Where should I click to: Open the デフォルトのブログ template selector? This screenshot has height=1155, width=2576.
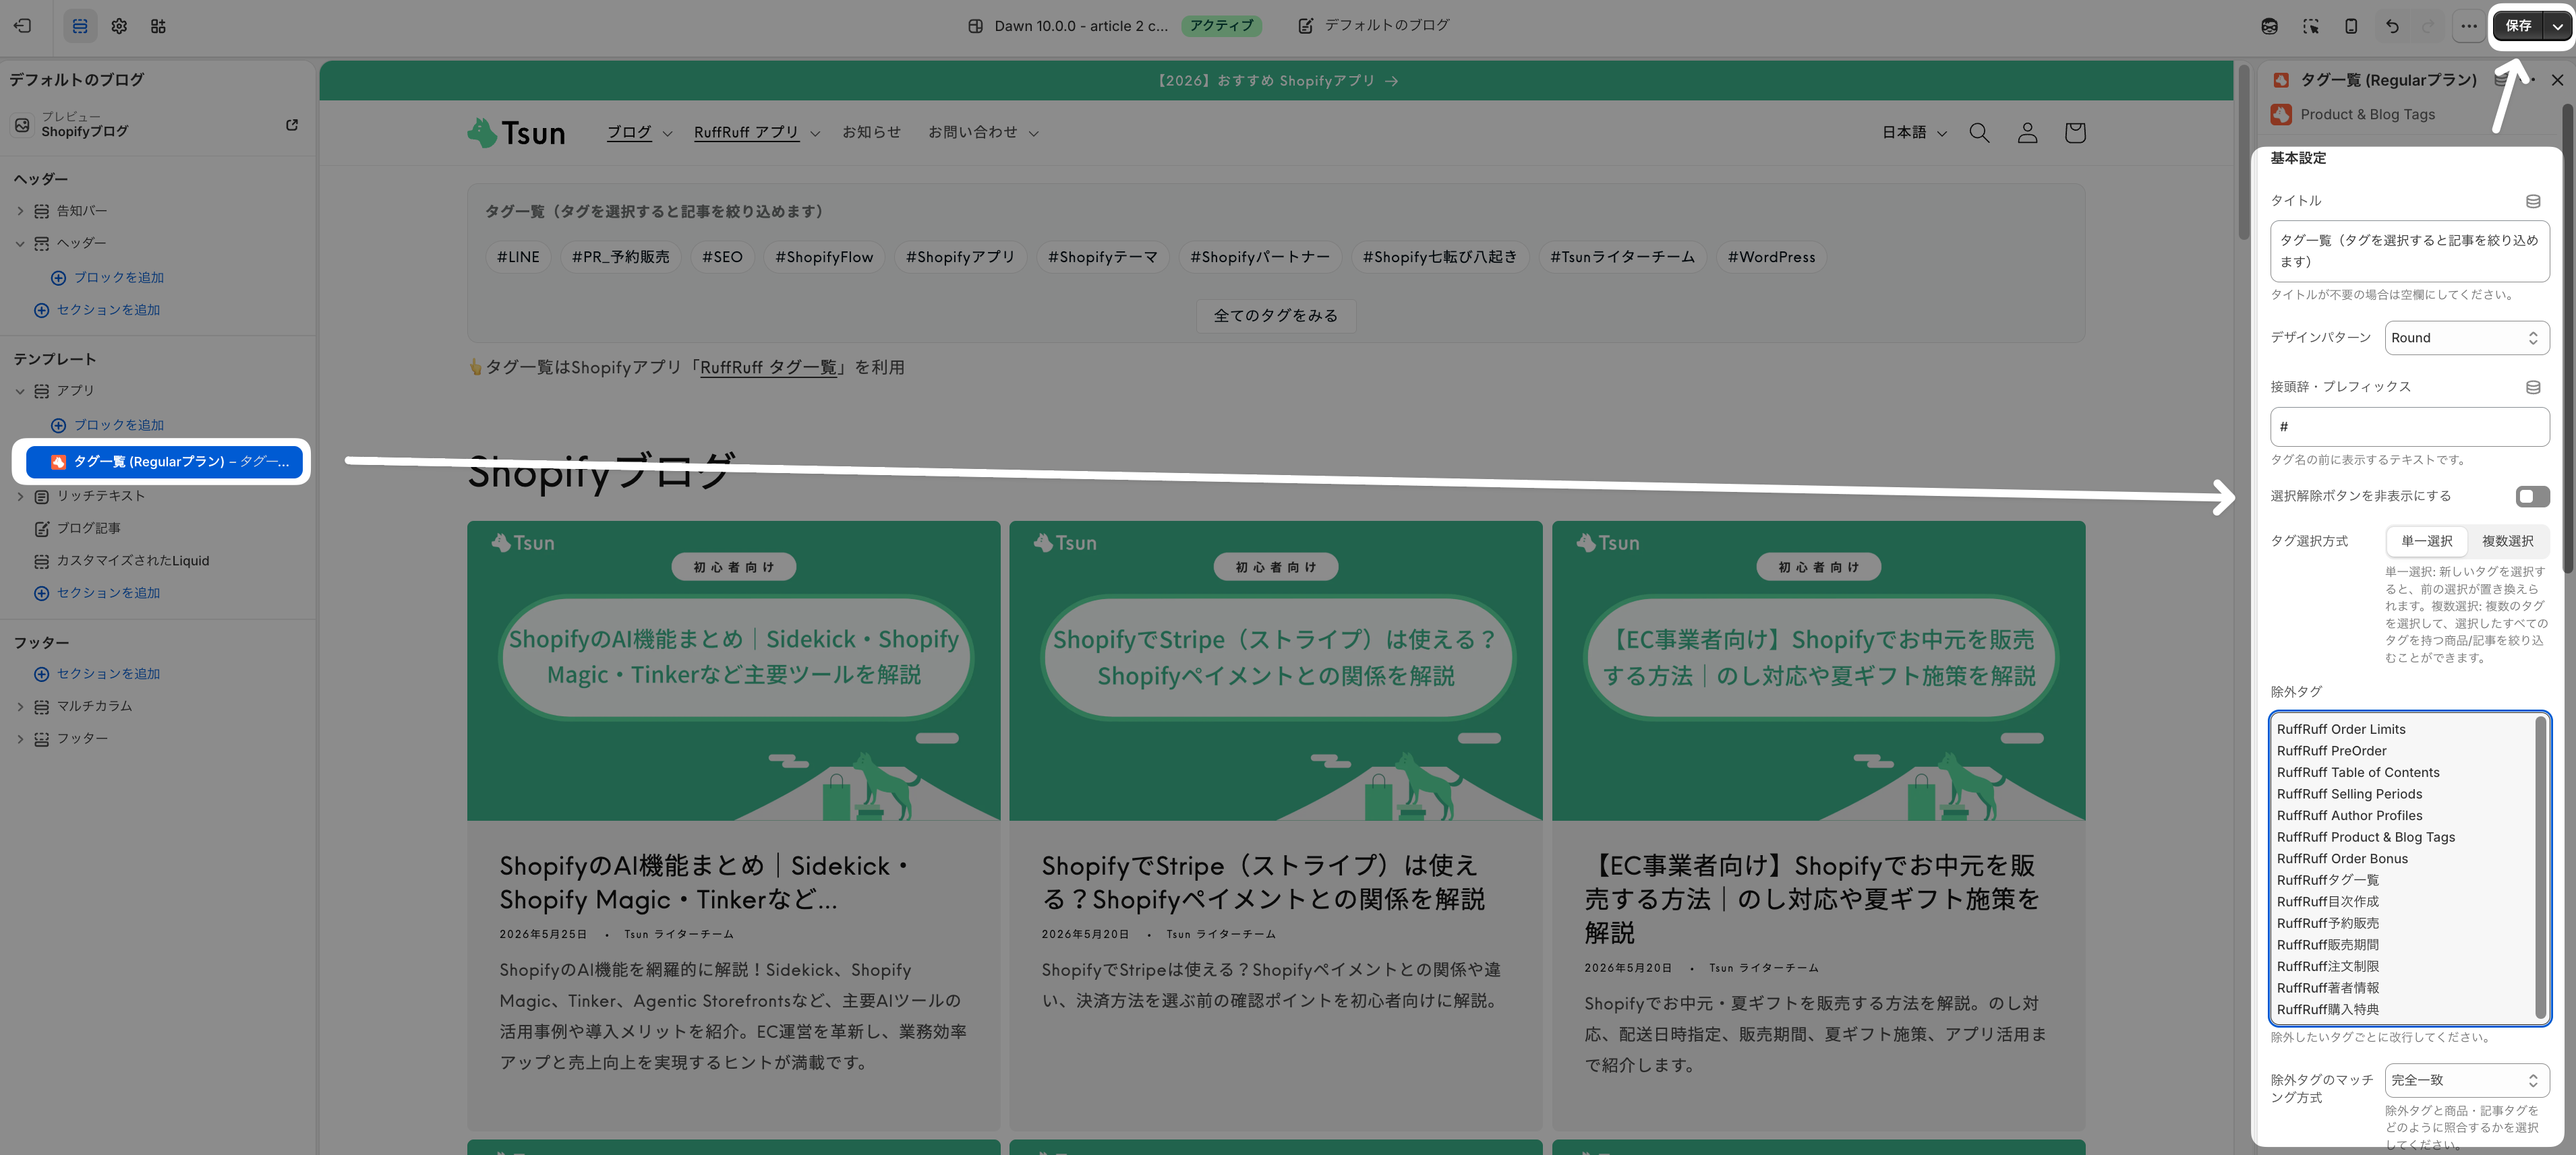pos(1375,26)
